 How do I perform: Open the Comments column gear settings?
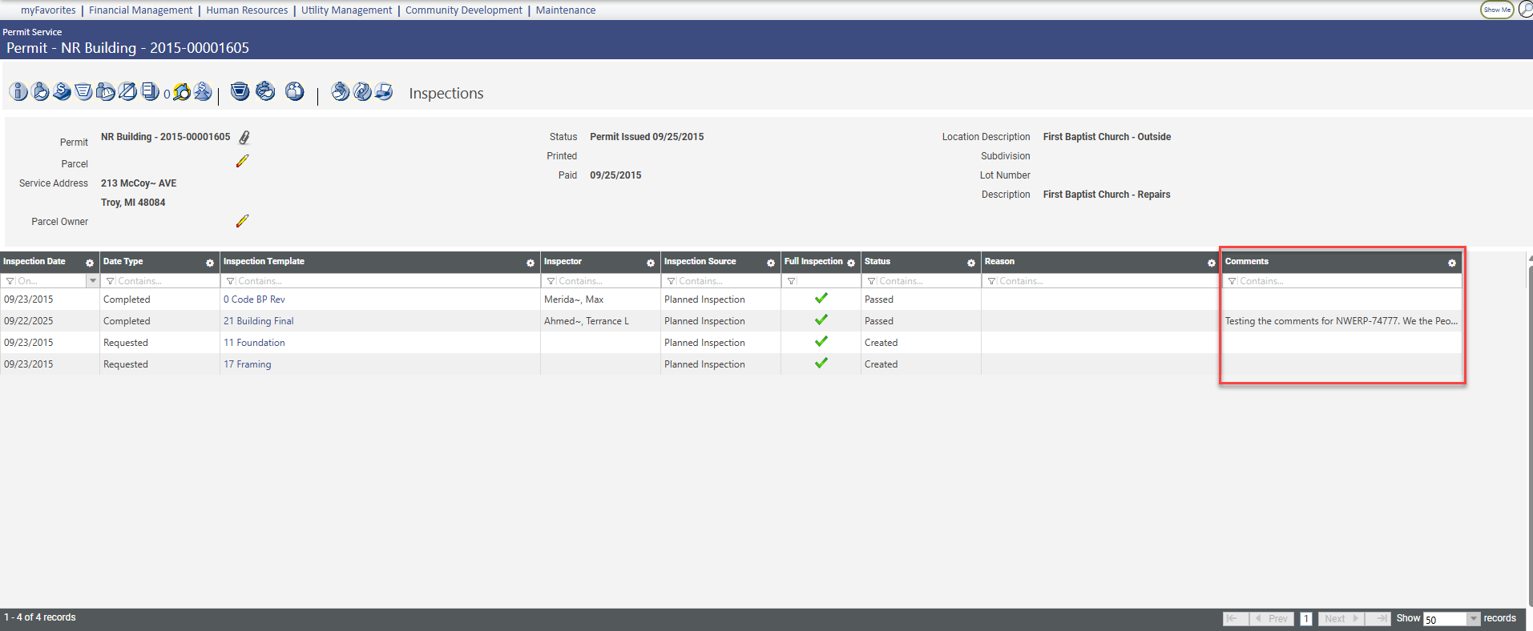click(1451, 263)
